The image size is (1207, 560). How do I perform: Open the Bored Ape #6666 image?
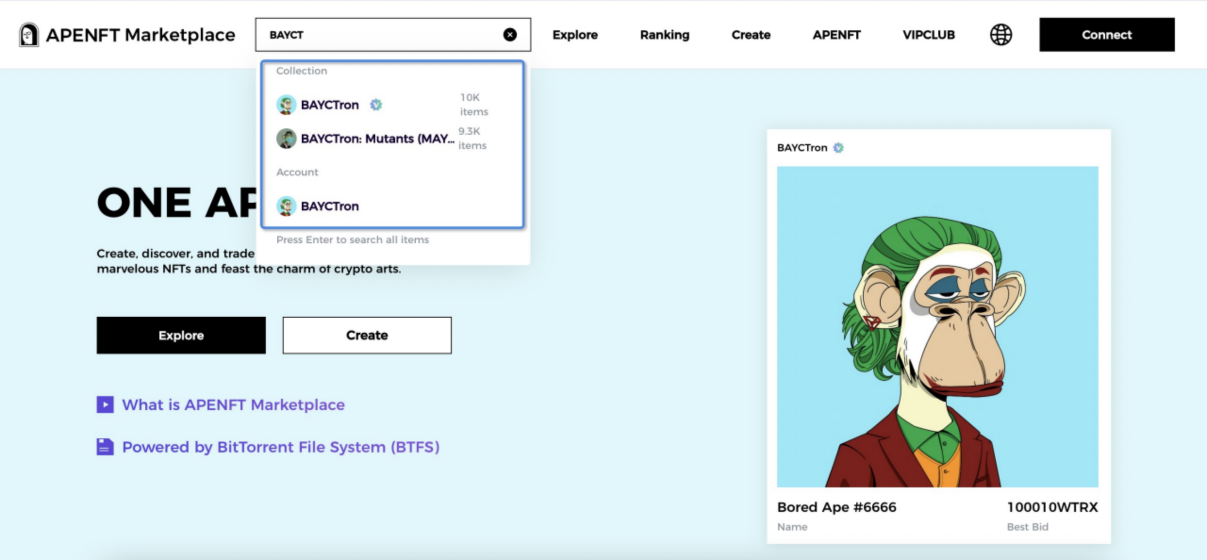coord(937,327)
